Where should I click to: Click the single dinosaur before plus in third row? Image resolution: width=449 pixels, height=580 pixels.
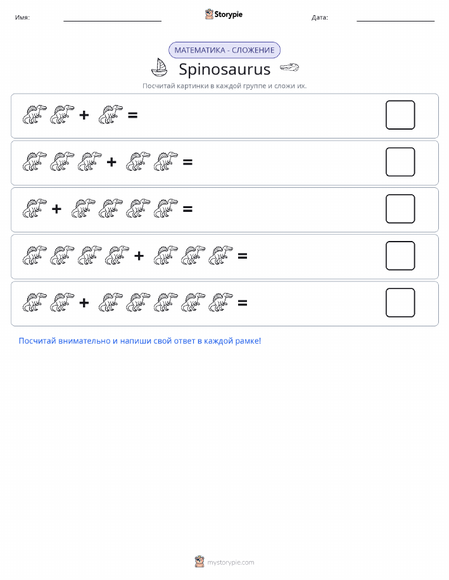click(x=35, y=208)
